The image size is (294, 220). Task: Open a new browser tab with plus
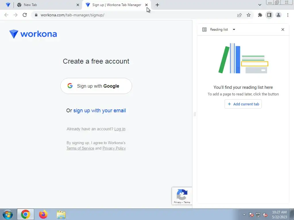click(157, 5)
